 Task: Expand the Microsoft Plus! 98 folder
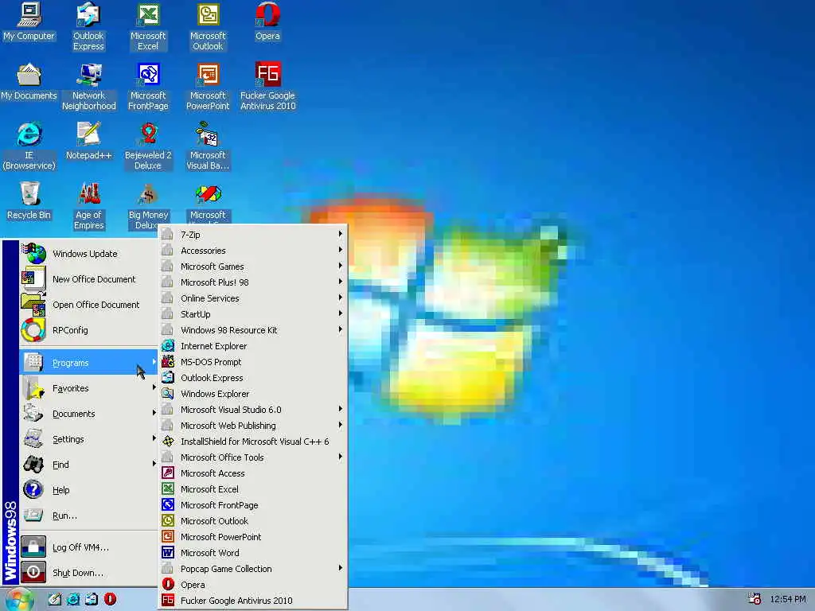252,282
